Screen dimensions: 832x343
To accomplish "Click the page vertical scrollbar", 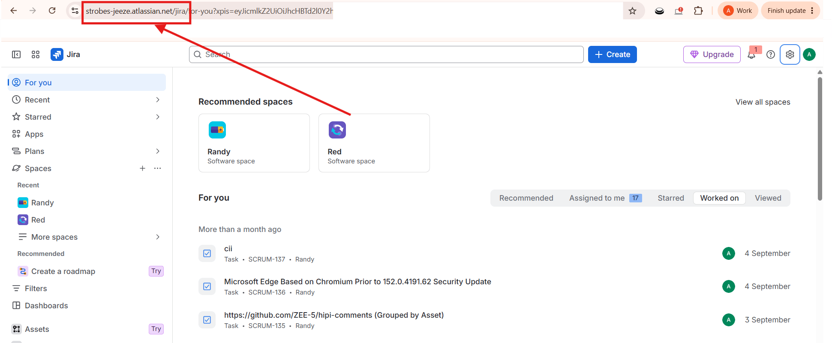I will pos(820,139).
